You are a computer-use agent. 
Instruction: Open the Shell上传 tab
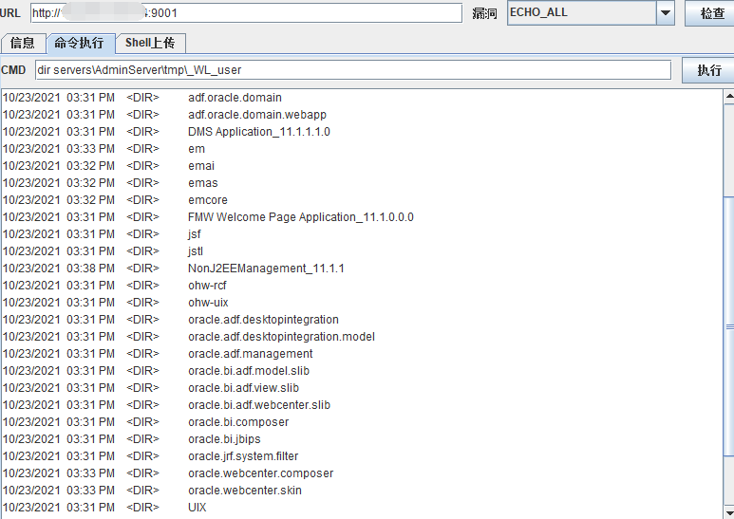(x=150, y=43)
